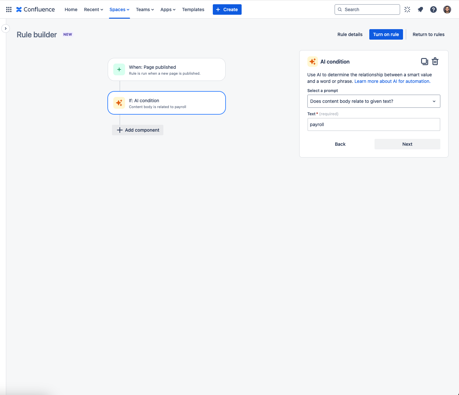Click the Create button
Viewport: 459px width, 395px height.
pyautogui.click(x=227, y=9)
